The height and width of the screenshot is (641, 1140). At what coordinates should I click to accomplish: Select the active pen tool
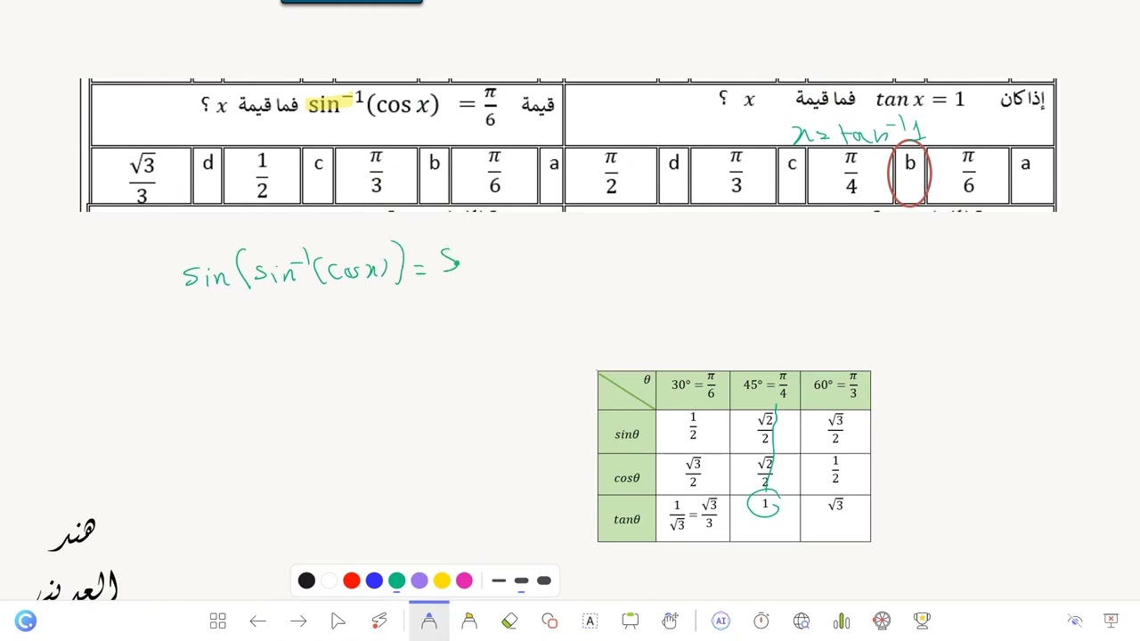[429, 621]
